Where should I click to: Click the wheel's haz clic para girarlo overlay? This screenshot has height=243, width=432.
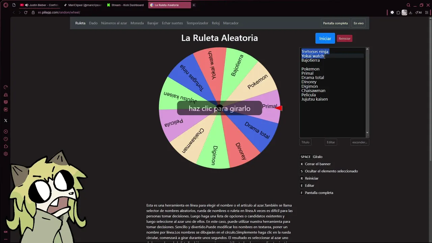click(219, 108)
